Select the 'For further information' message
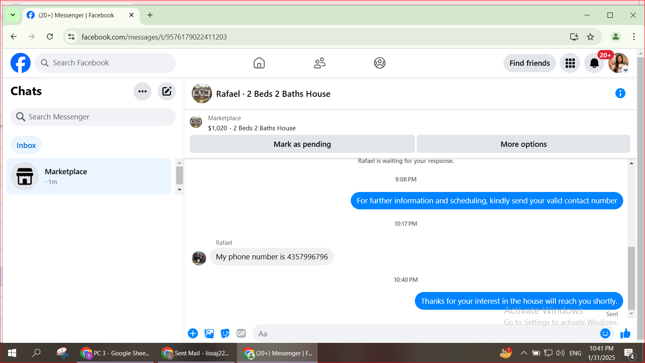The width and height of the screenshot is (645, 363). (487, 200)
